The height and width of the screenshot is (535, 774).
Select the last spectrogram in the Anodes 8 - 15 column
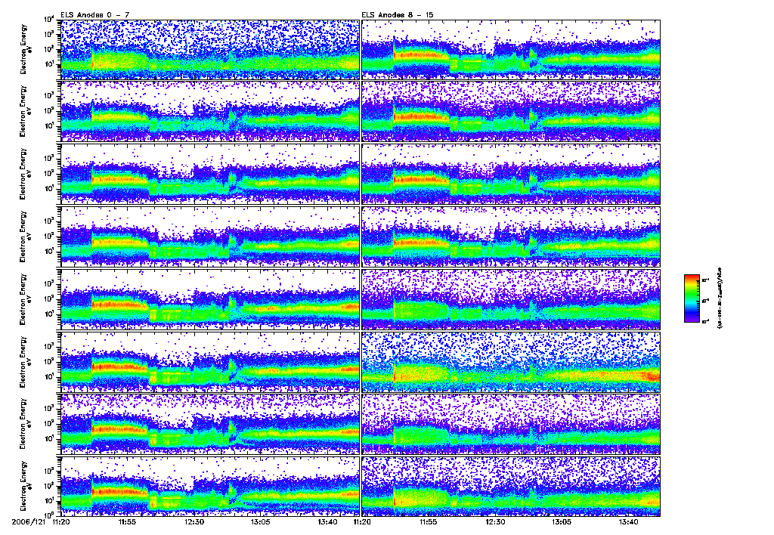pos(511,486)
